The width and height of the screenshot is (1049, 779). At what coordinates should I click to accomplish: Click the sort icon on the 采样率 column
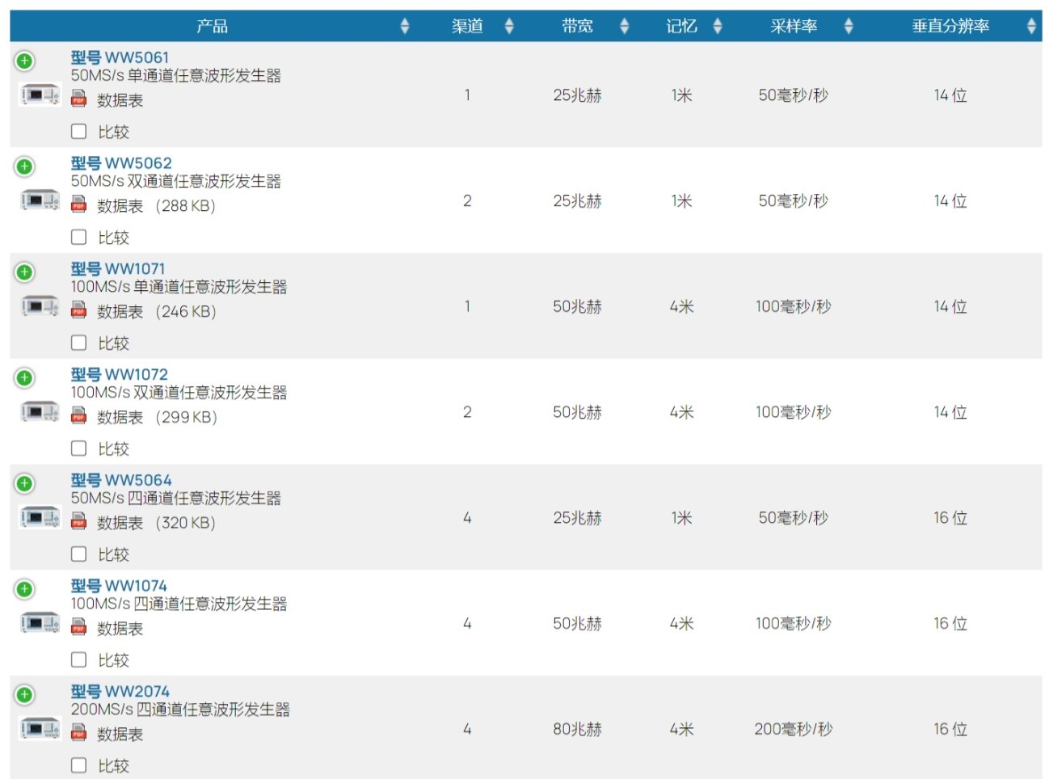[x=848, y=25]
